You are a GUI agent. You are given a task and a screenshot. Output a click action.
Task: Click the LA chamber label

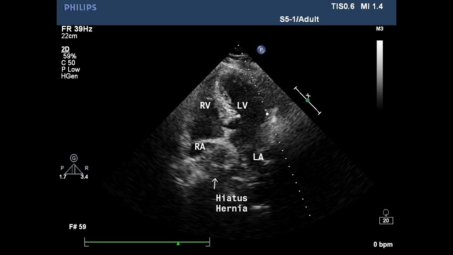(x=258, y=157)
